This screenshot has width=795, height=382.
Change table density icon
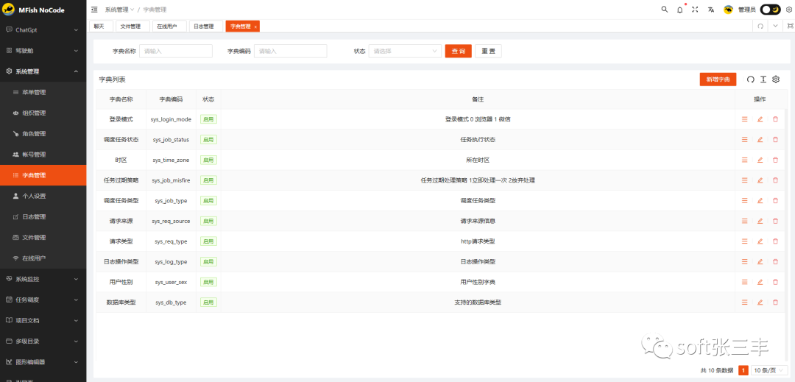[x=763, y=79]
